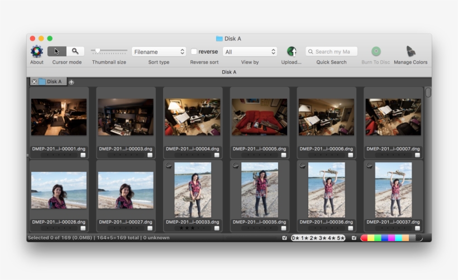Click the white label box on 00004.dng
The width and height of the screenshot is (458, 280).
(x=217, y=155)
